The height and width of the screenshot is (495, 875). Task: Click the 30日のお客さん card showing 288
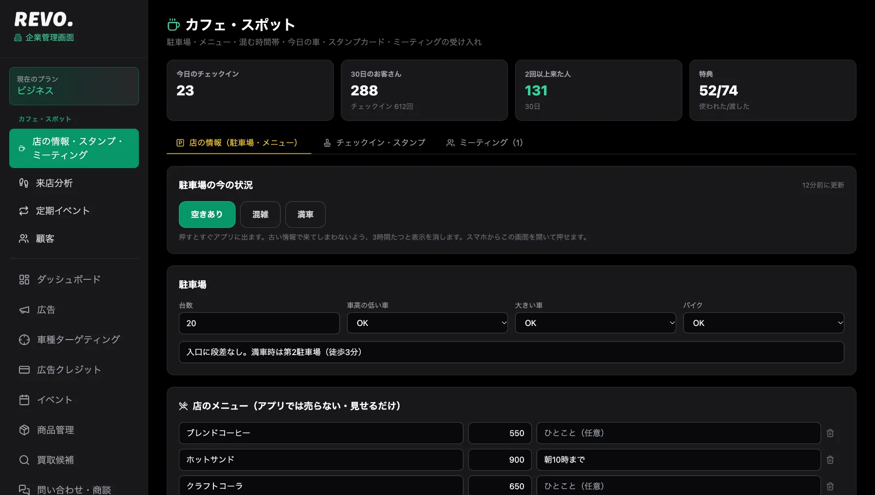coord(424,90)
